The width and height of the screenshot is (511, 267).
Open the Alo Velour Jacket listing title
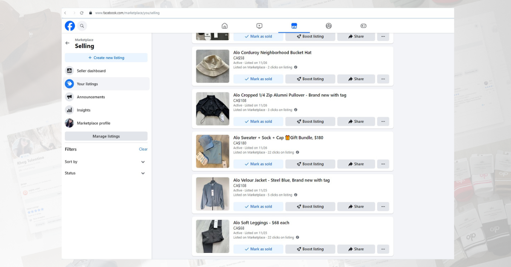pos(281,180)
